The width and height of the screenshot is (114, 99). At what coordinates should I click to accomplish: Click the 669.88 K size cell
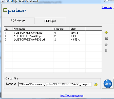(75, 33)
